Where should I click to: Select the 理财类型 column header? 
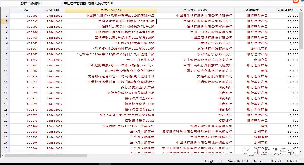252,10
